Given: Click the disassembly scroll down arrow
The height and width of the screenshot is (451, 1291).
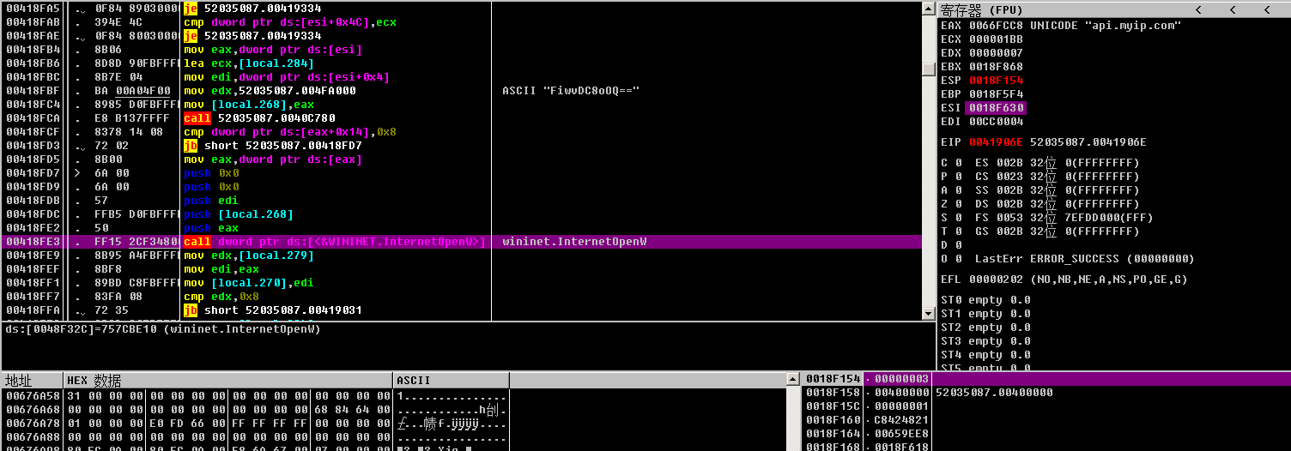Looking at the screenshot, I should click(x=928, y=314).
